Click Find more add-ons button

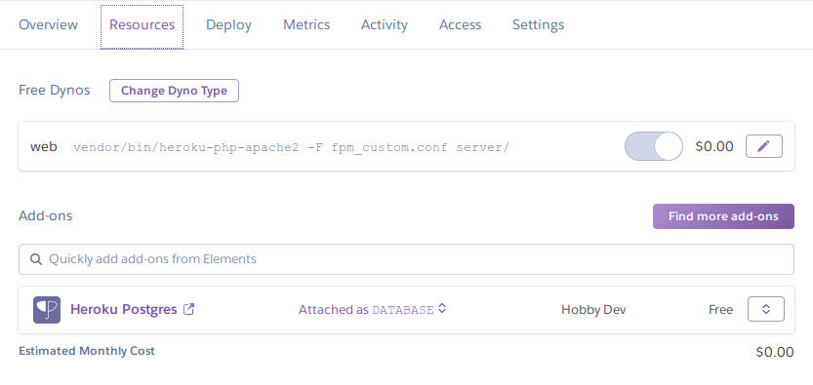(723, 216)
